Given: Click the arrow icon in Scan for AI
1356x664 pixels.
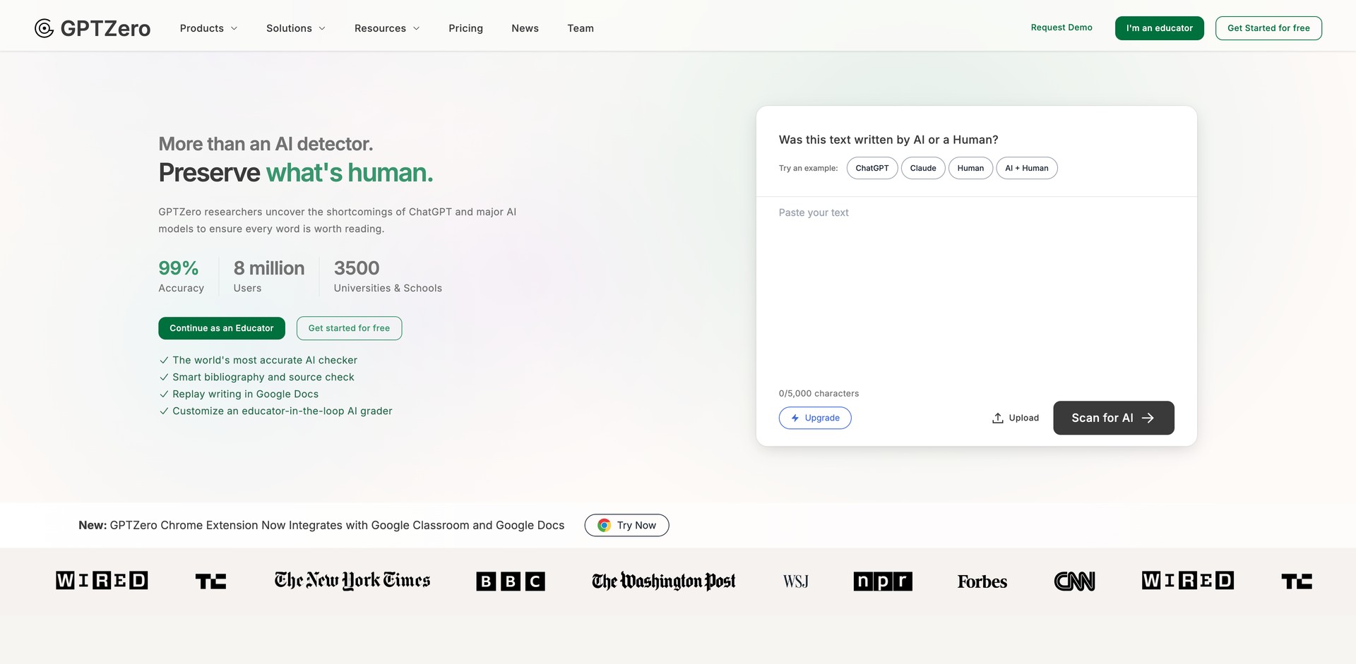Looking at the screenshot, I should [1148, 418].
